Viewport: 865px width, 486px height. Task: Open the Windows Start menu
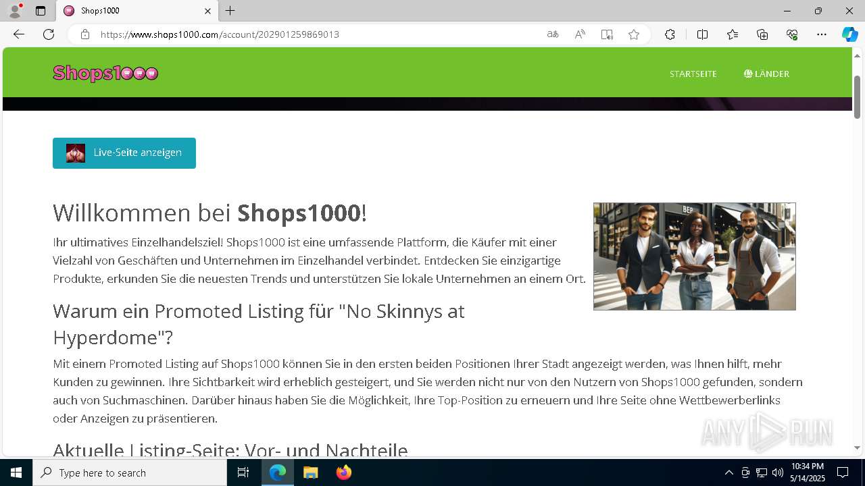click(x=16, y=473)
